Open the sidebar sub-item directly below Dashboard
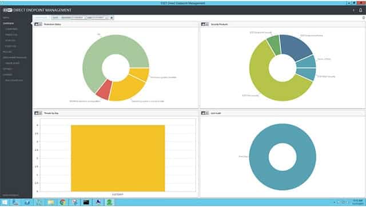Screen dimensions: 366x207 click(x=11, y=29)
